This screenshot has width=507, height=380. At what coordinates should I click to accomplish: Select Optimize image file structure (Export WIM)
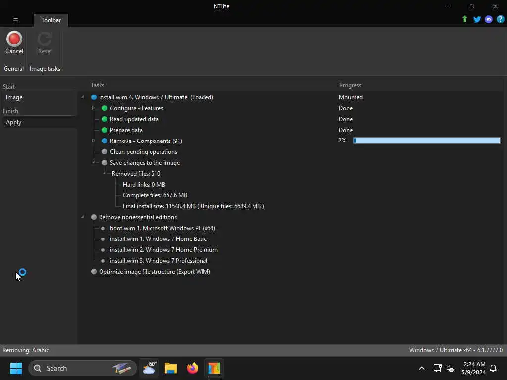tap(154, 272)
